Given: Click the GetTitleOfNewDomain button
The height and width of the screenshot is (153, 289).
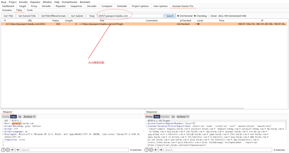Looking at the screenshot, I should [x=54, y=16].
